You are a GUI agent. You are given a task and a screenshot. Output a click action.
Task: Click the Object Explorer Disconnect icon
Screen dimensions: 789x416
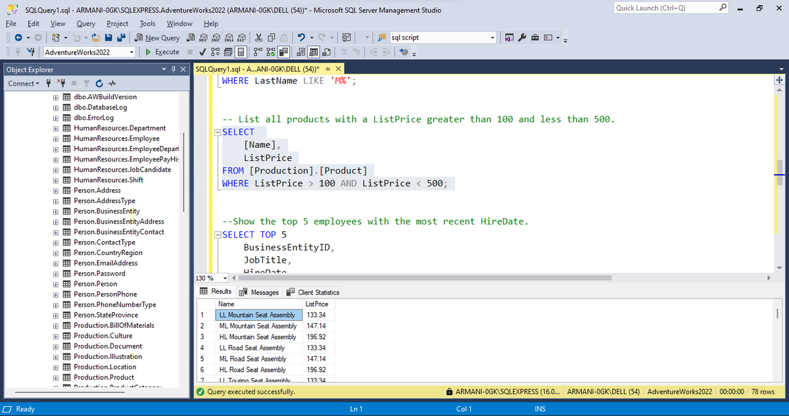(x=62, y=83)
